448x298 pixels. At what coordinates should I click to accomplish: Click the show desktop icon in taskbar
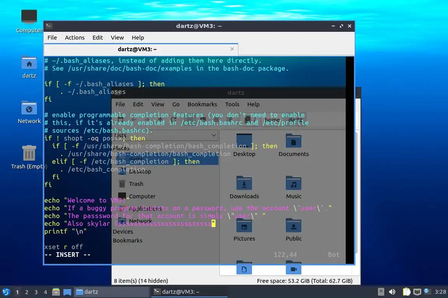coord(67,292)
